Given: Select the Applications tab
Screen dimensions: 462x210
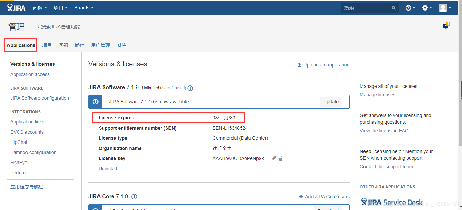Looking at the screenshot, I should [21, 45].
